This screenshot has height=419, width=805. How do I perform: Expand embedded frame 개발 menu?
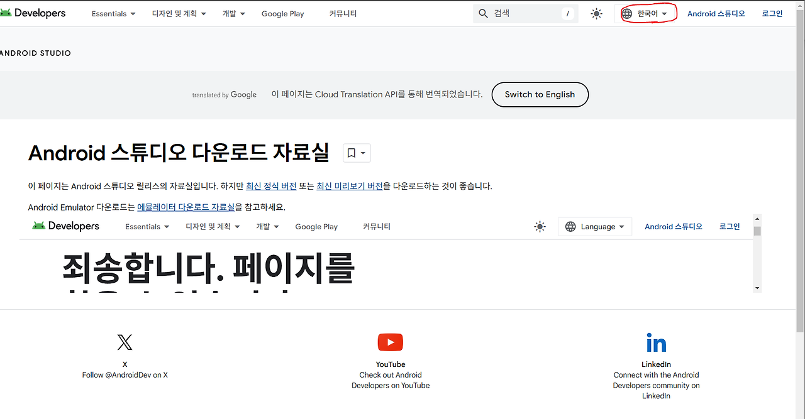[267, 227]
